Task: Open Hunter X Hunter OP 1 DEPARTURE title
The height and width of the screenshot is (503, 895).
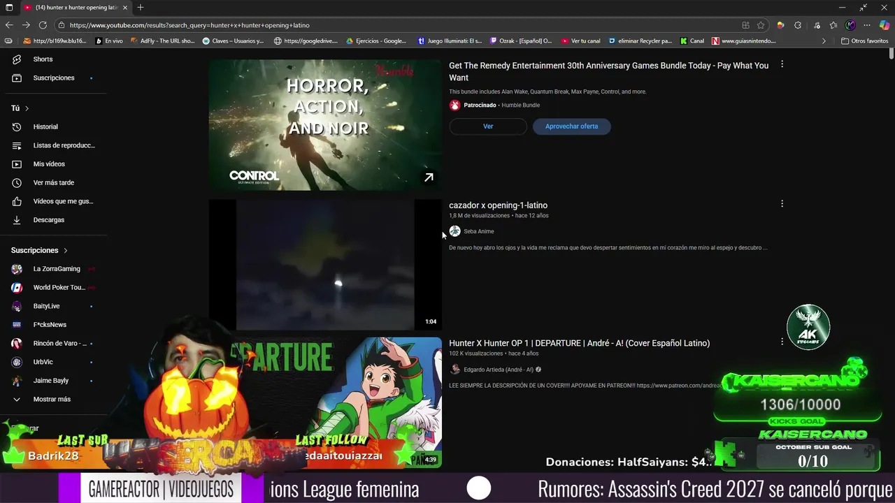Action: [579, 343]
